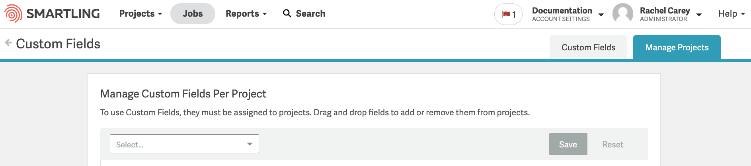Click the back arrow beside Custom Fields
The height and width of the screenshot is (166, 751).
point(8,43)
